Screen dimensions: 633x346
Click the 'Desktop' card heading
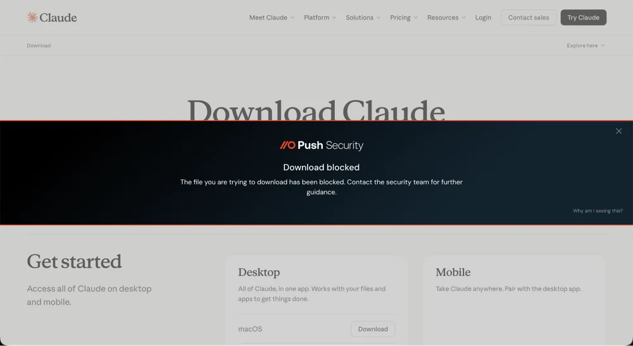click(x=259, y=272)
